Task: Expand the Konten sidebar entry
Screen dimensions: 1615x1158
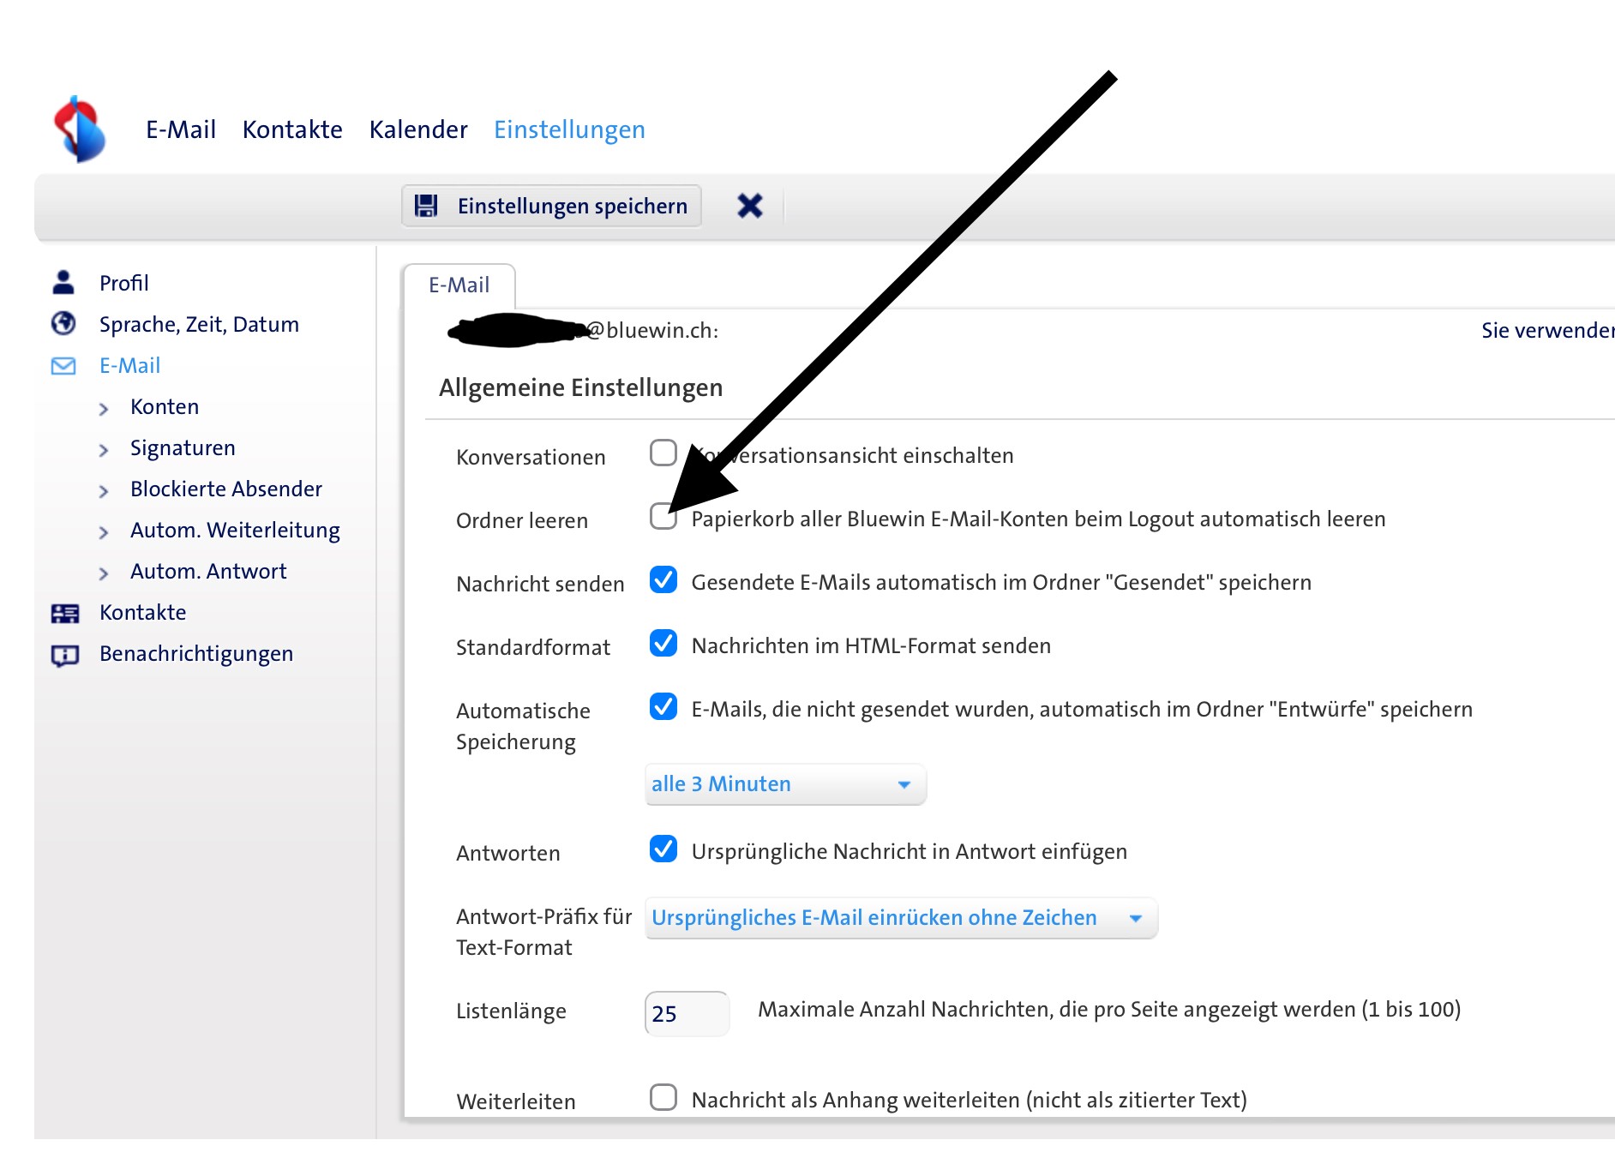Action: tap(164, 407)
